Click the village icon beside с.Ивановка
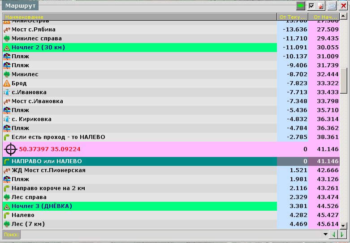 (7, 92)
